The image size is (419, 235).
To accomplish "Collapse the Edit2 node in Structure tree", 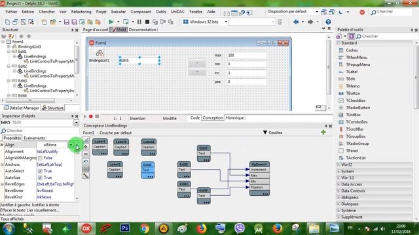I will (x=9, y=66).
